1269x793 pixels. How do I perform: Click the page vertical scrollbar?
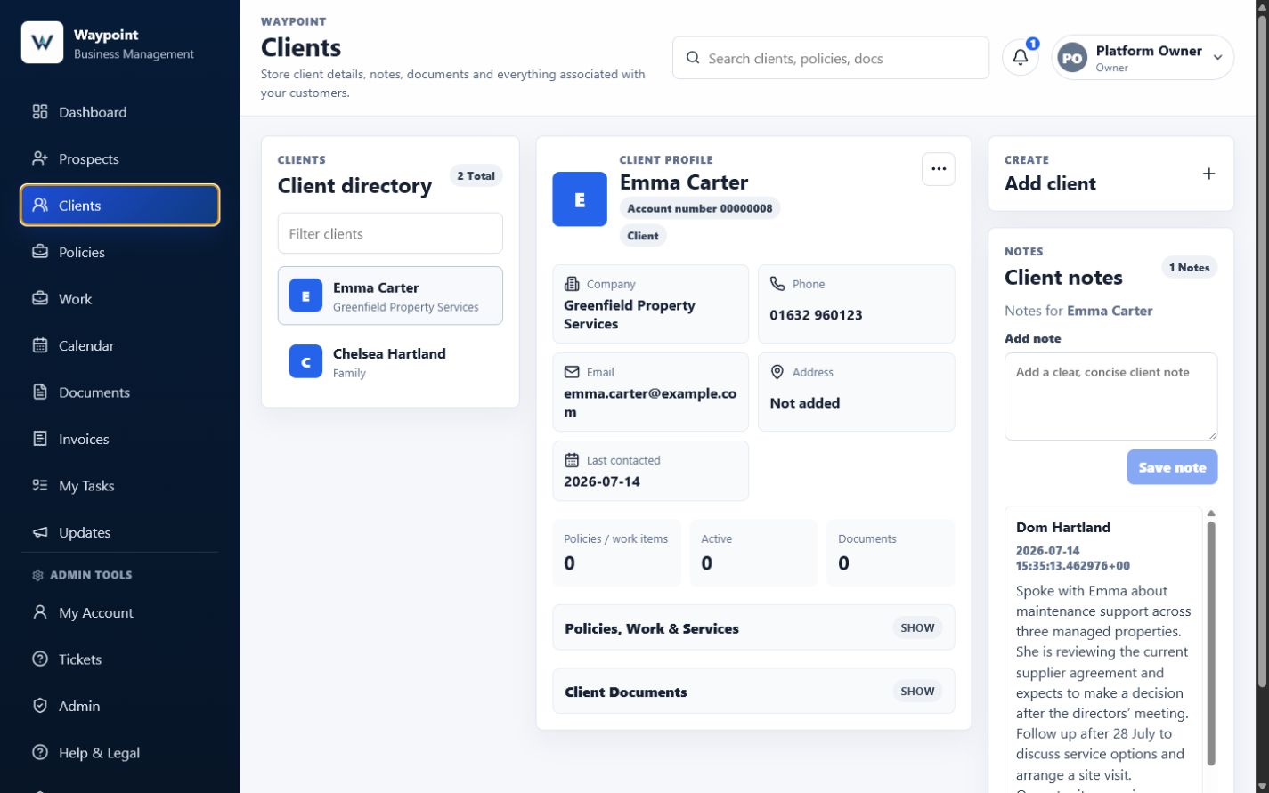[1262, 350]
